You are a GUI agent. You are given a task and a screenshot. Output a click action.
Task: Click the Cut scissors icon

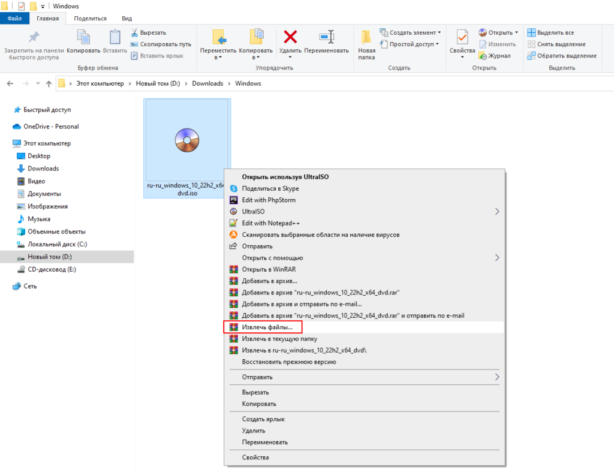(135, 32)
